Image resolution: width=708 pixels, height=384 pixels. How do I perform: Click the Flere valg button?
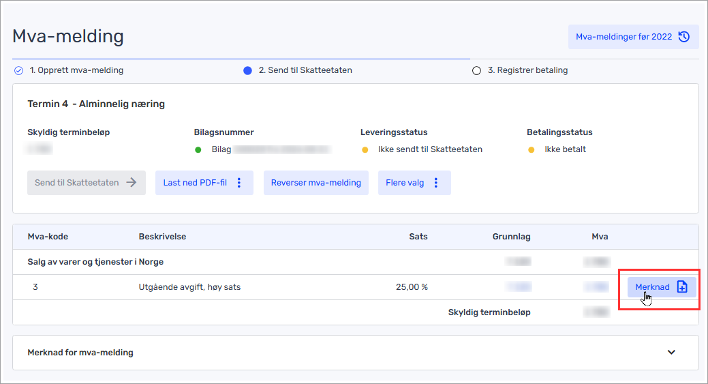tap(414, 183)
